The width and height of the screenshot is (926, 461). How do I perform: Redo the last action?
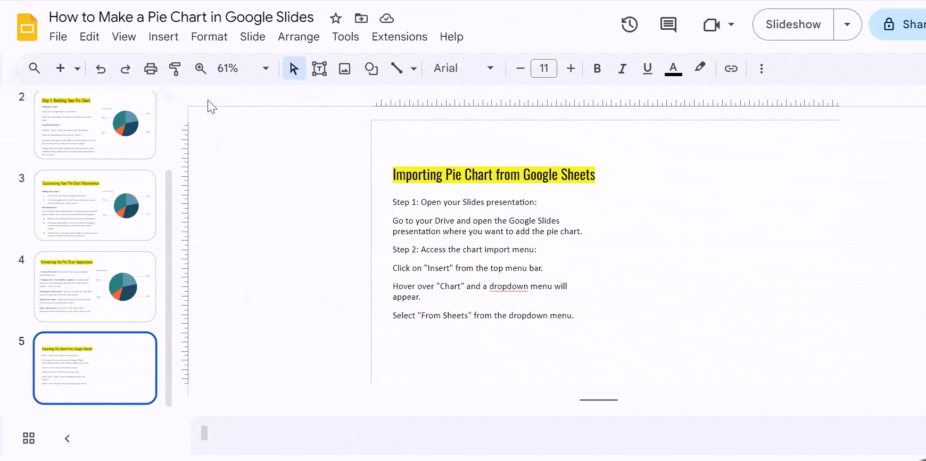[126, 69]
